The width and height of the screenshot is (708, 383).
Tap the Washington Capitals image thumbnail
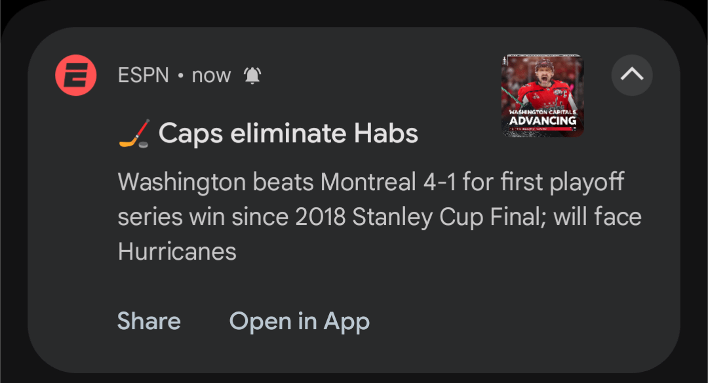pos(543,96)
